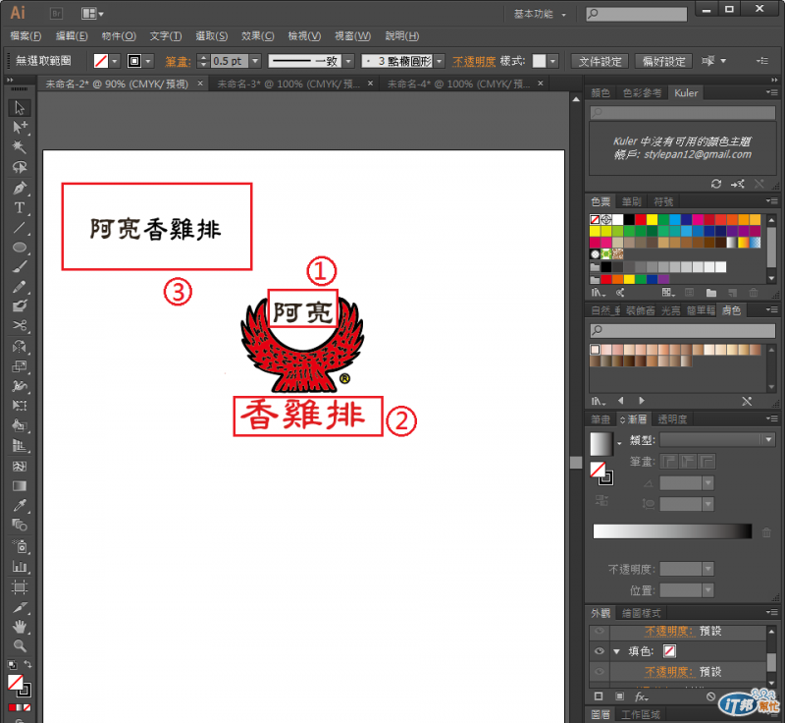Open stroke weight dropdown
Viewport: 785px width, 723px height.
pyautogui.click(x=255, y=61)
